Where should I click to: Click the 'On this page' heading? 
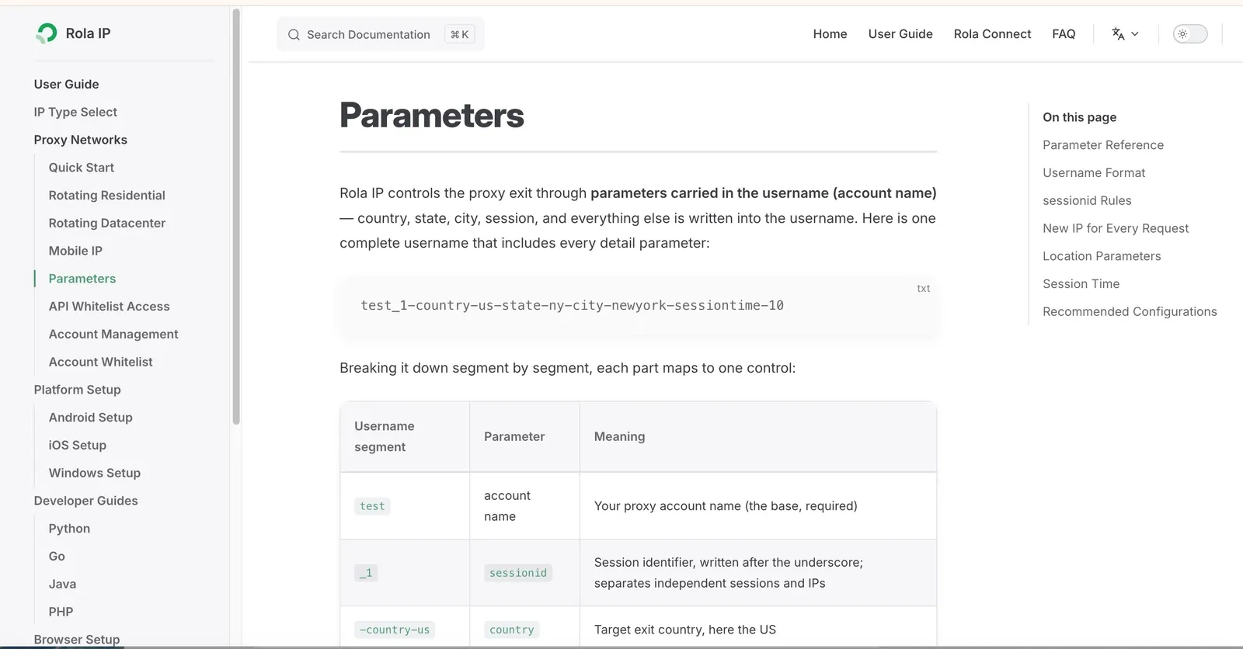pos(1079,117)
